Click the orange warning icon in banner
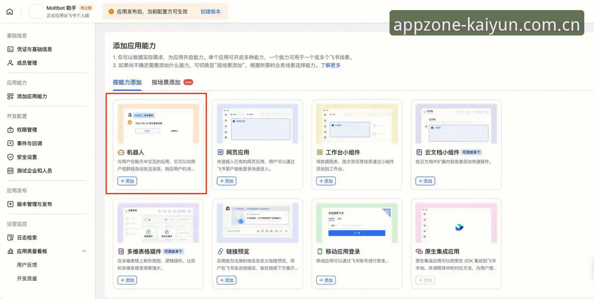This screenshot has height=299, width=594. click(x=111, y=12)
